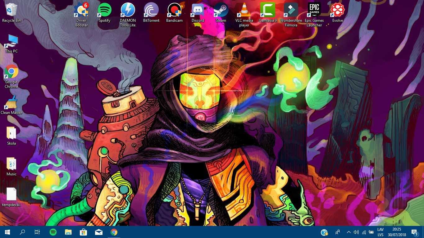
Task: Open the volume control in tray
Action: coord(356,232)
